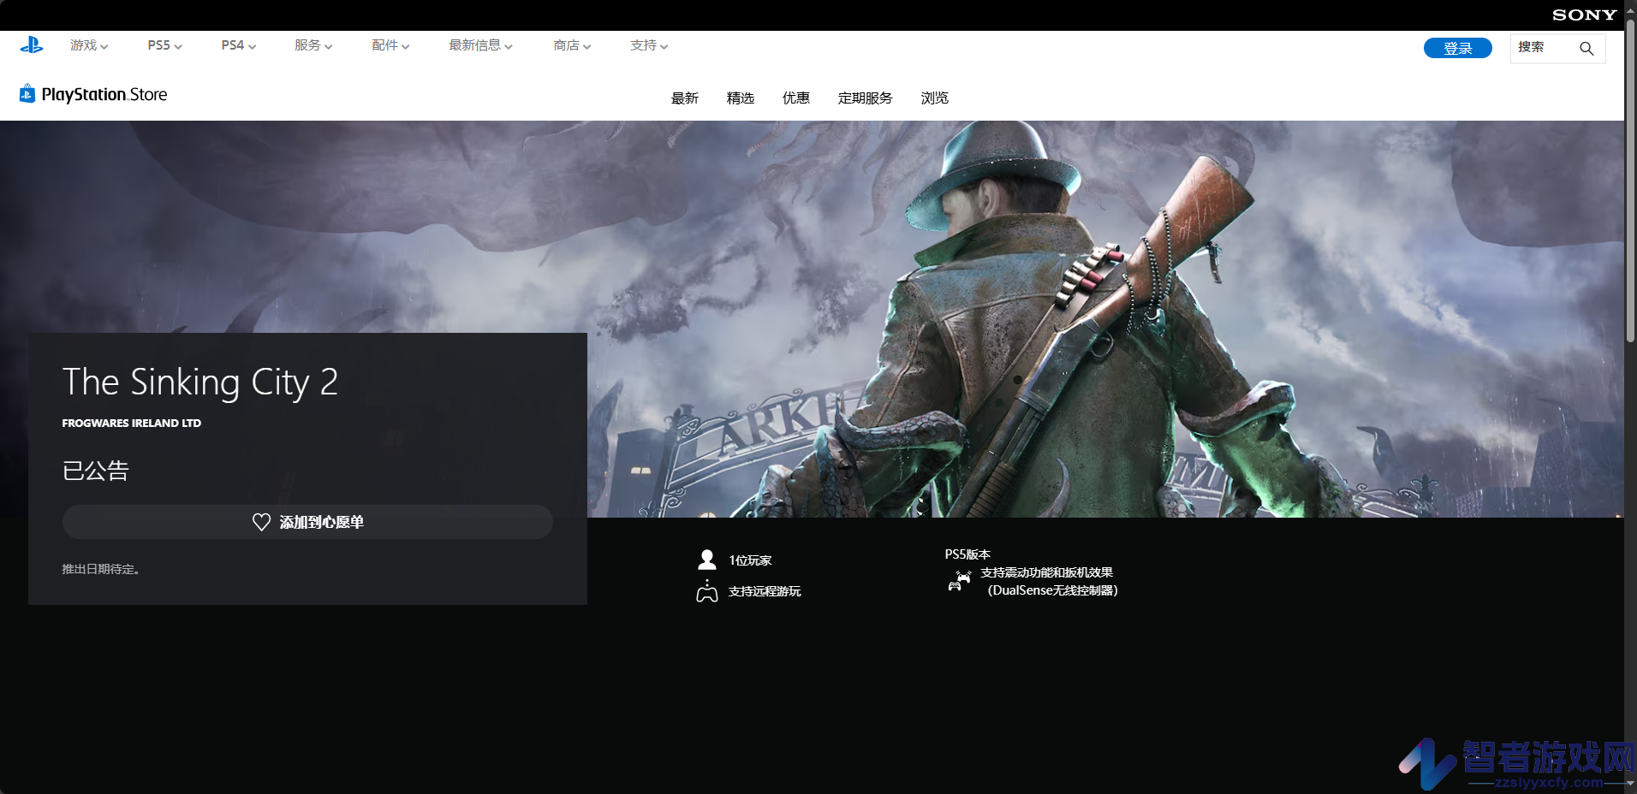Click the heart wishlist icon
Screen dimensions: 1637x794
pyautogui.click(x=261, y=522)
